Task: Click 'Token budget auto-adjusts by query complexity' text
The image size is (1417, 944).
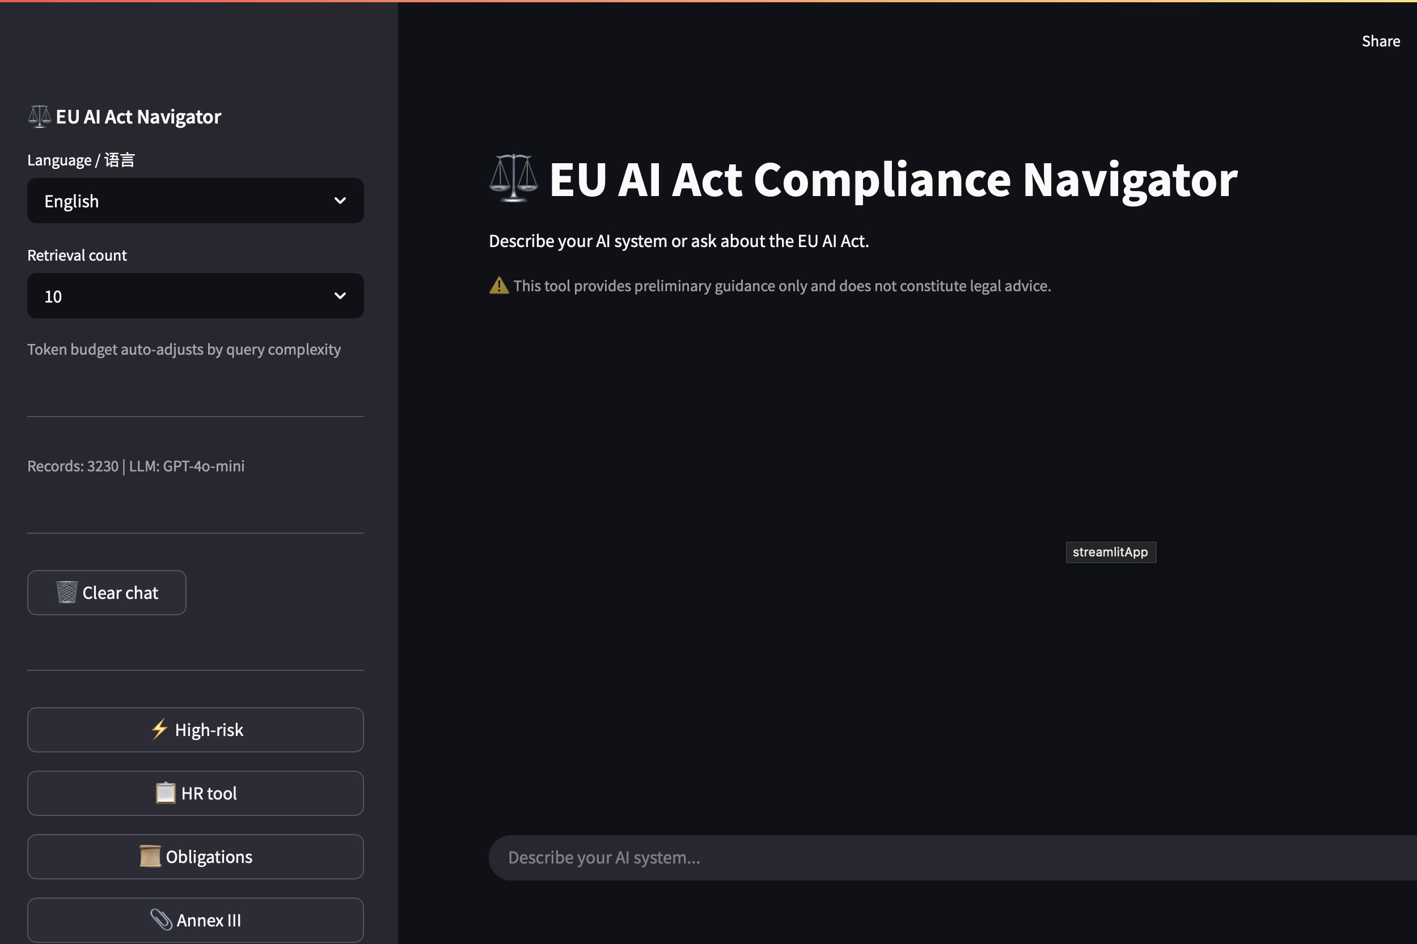Action: point(184,349)
